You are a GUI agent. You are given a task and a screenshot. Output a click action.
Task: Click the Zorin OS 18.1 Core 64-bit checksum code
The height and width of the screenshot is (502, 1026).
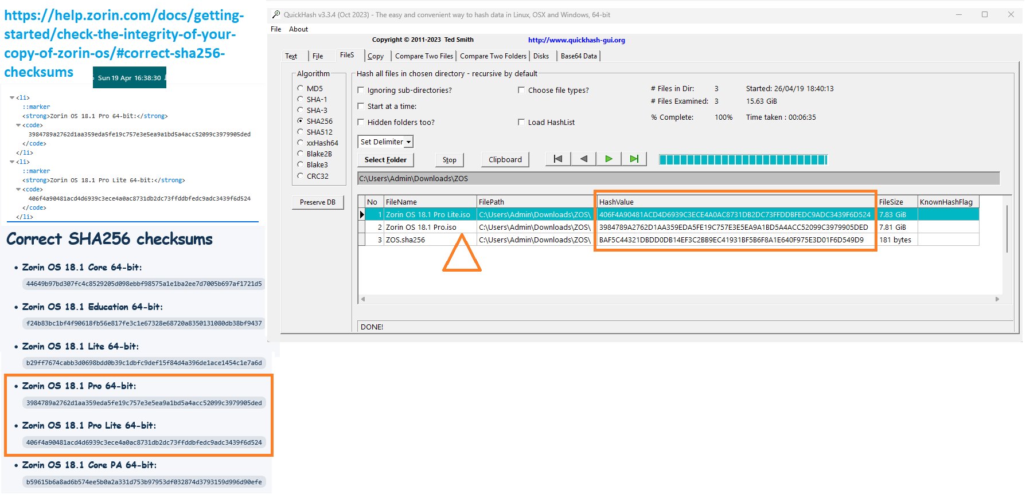pos(144,284)
